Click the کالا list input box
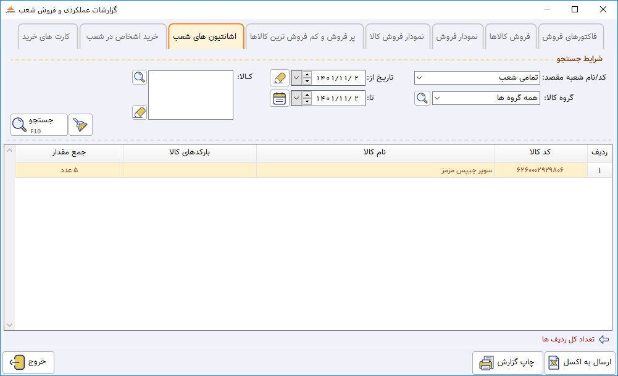618x376 pixels. [191, 95]
